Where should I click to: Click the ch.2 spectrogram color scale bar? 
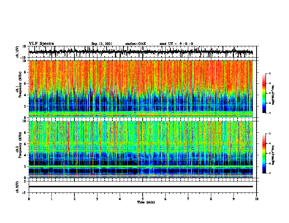264,153
